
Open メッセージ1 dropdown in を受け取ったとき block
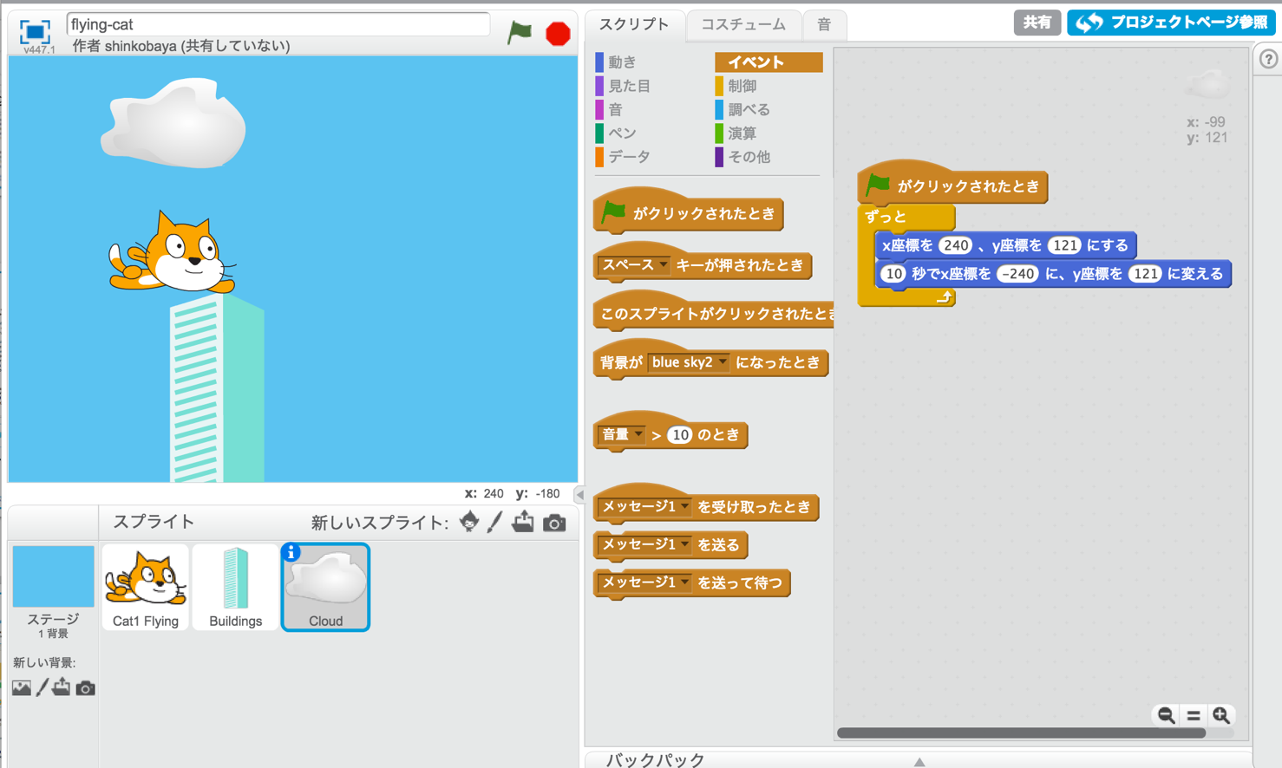click(x=685, y=506)
